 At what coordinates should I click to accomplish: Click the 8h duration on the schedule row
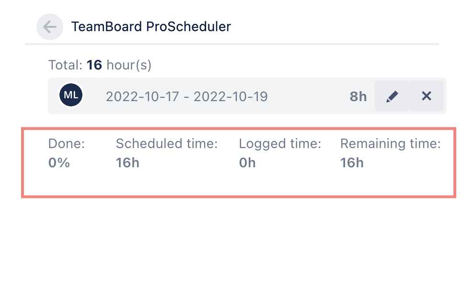(x=358, y=97)
